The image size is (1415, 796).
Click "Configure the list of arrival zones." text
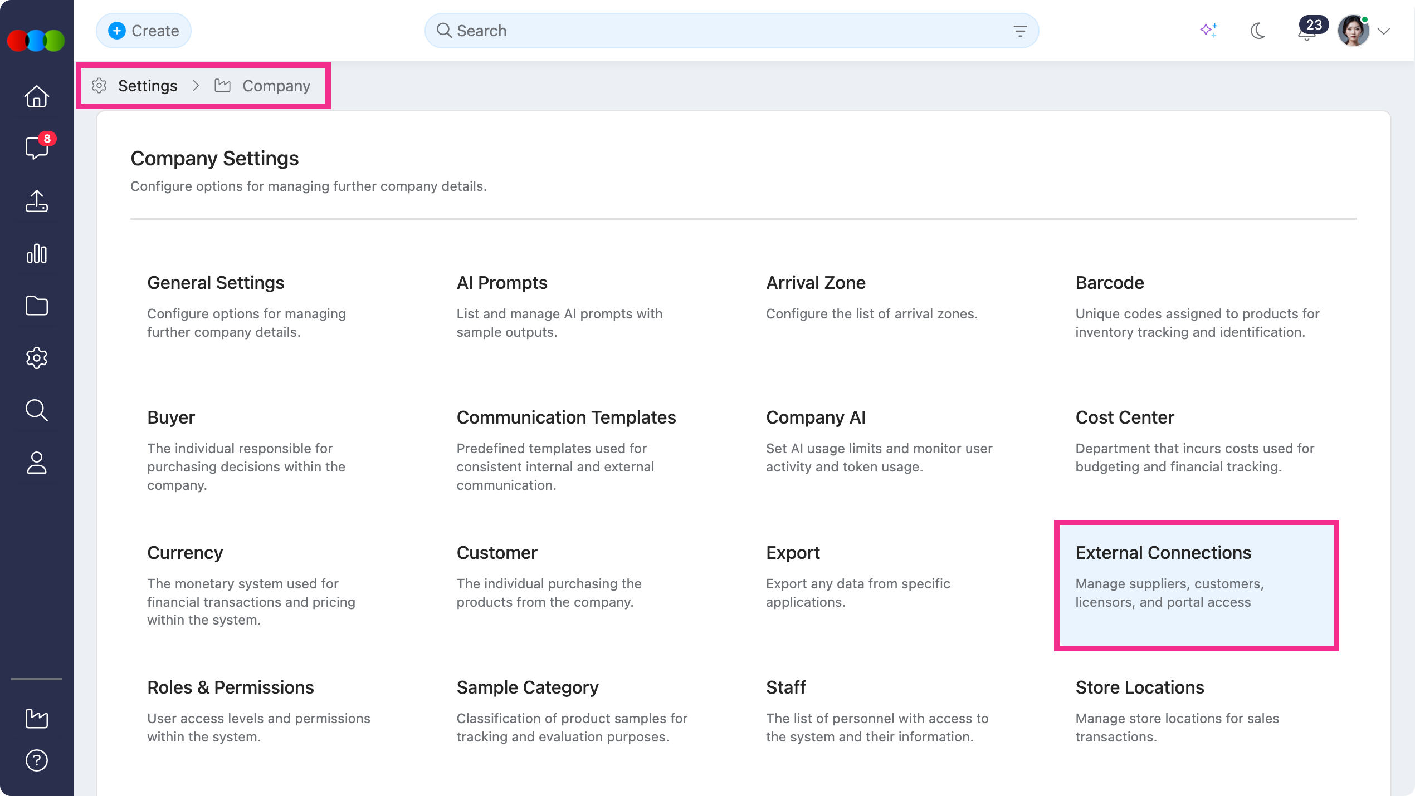(871, 314)
